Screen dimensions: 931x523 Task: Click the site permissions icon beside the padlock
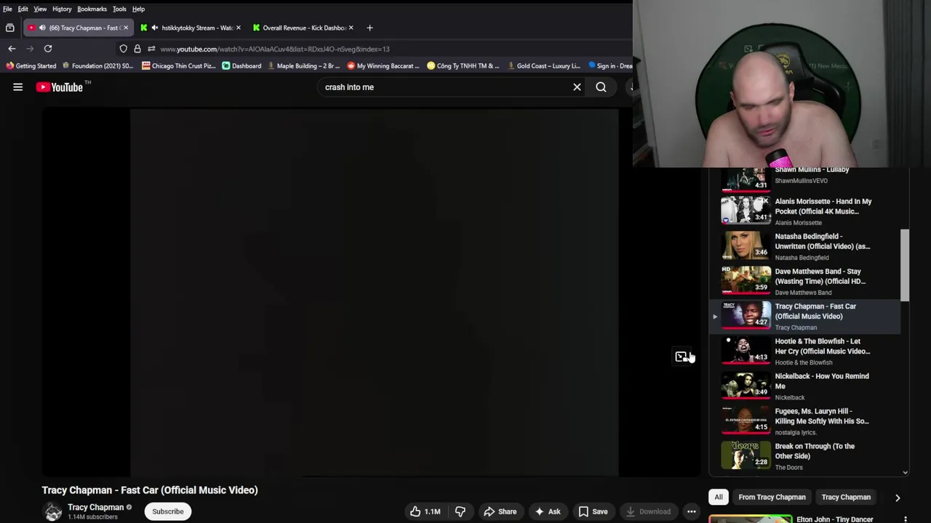[151, 49]
